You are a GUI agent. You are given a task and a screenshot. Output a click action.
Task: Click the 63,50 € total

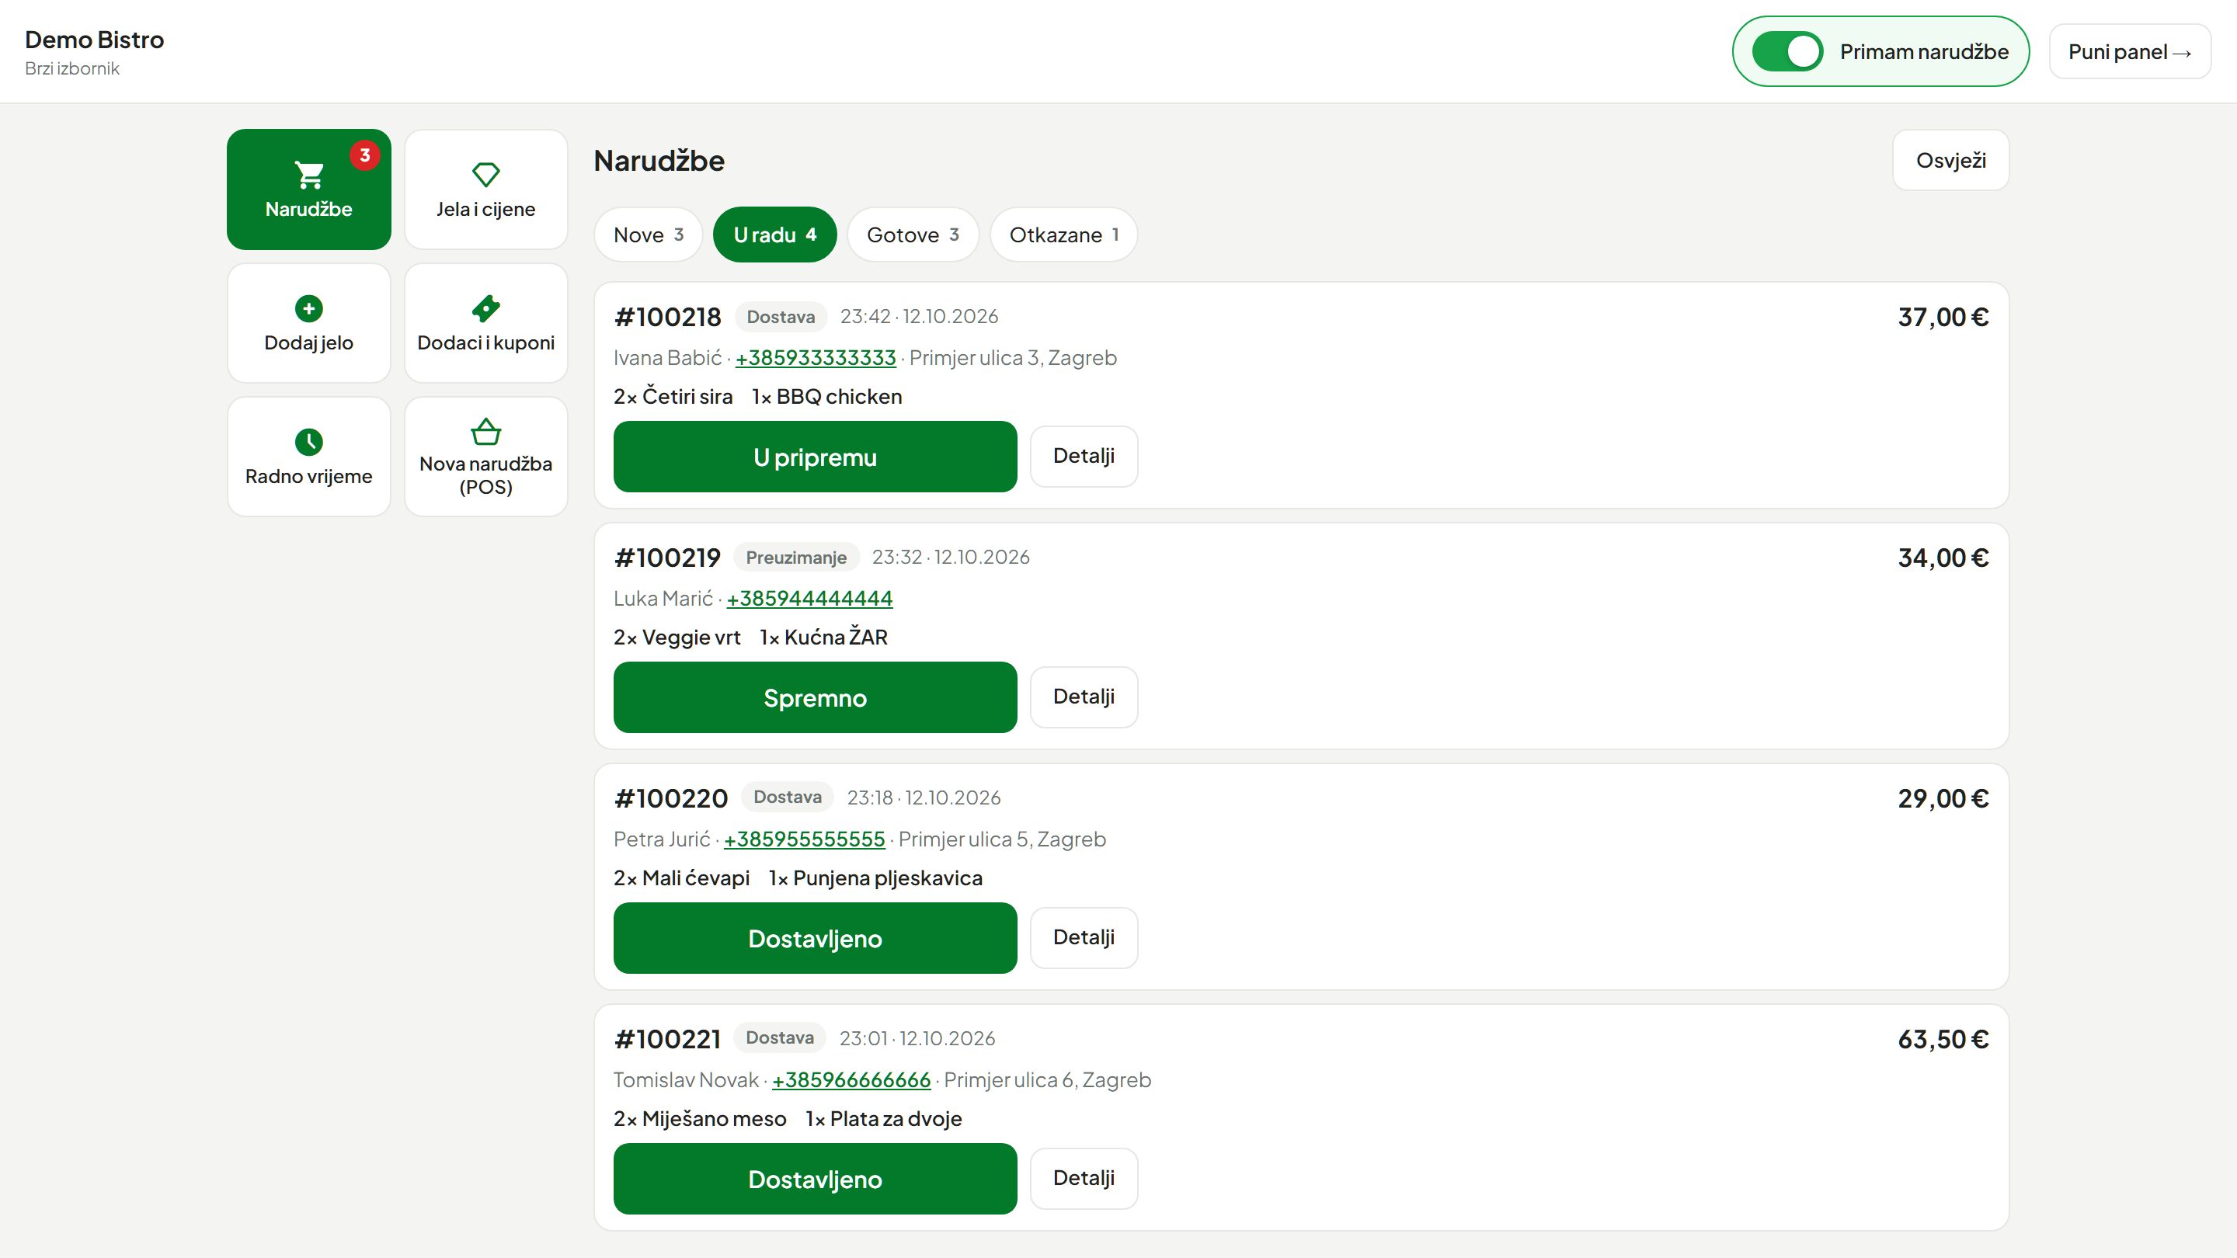1943,1038
